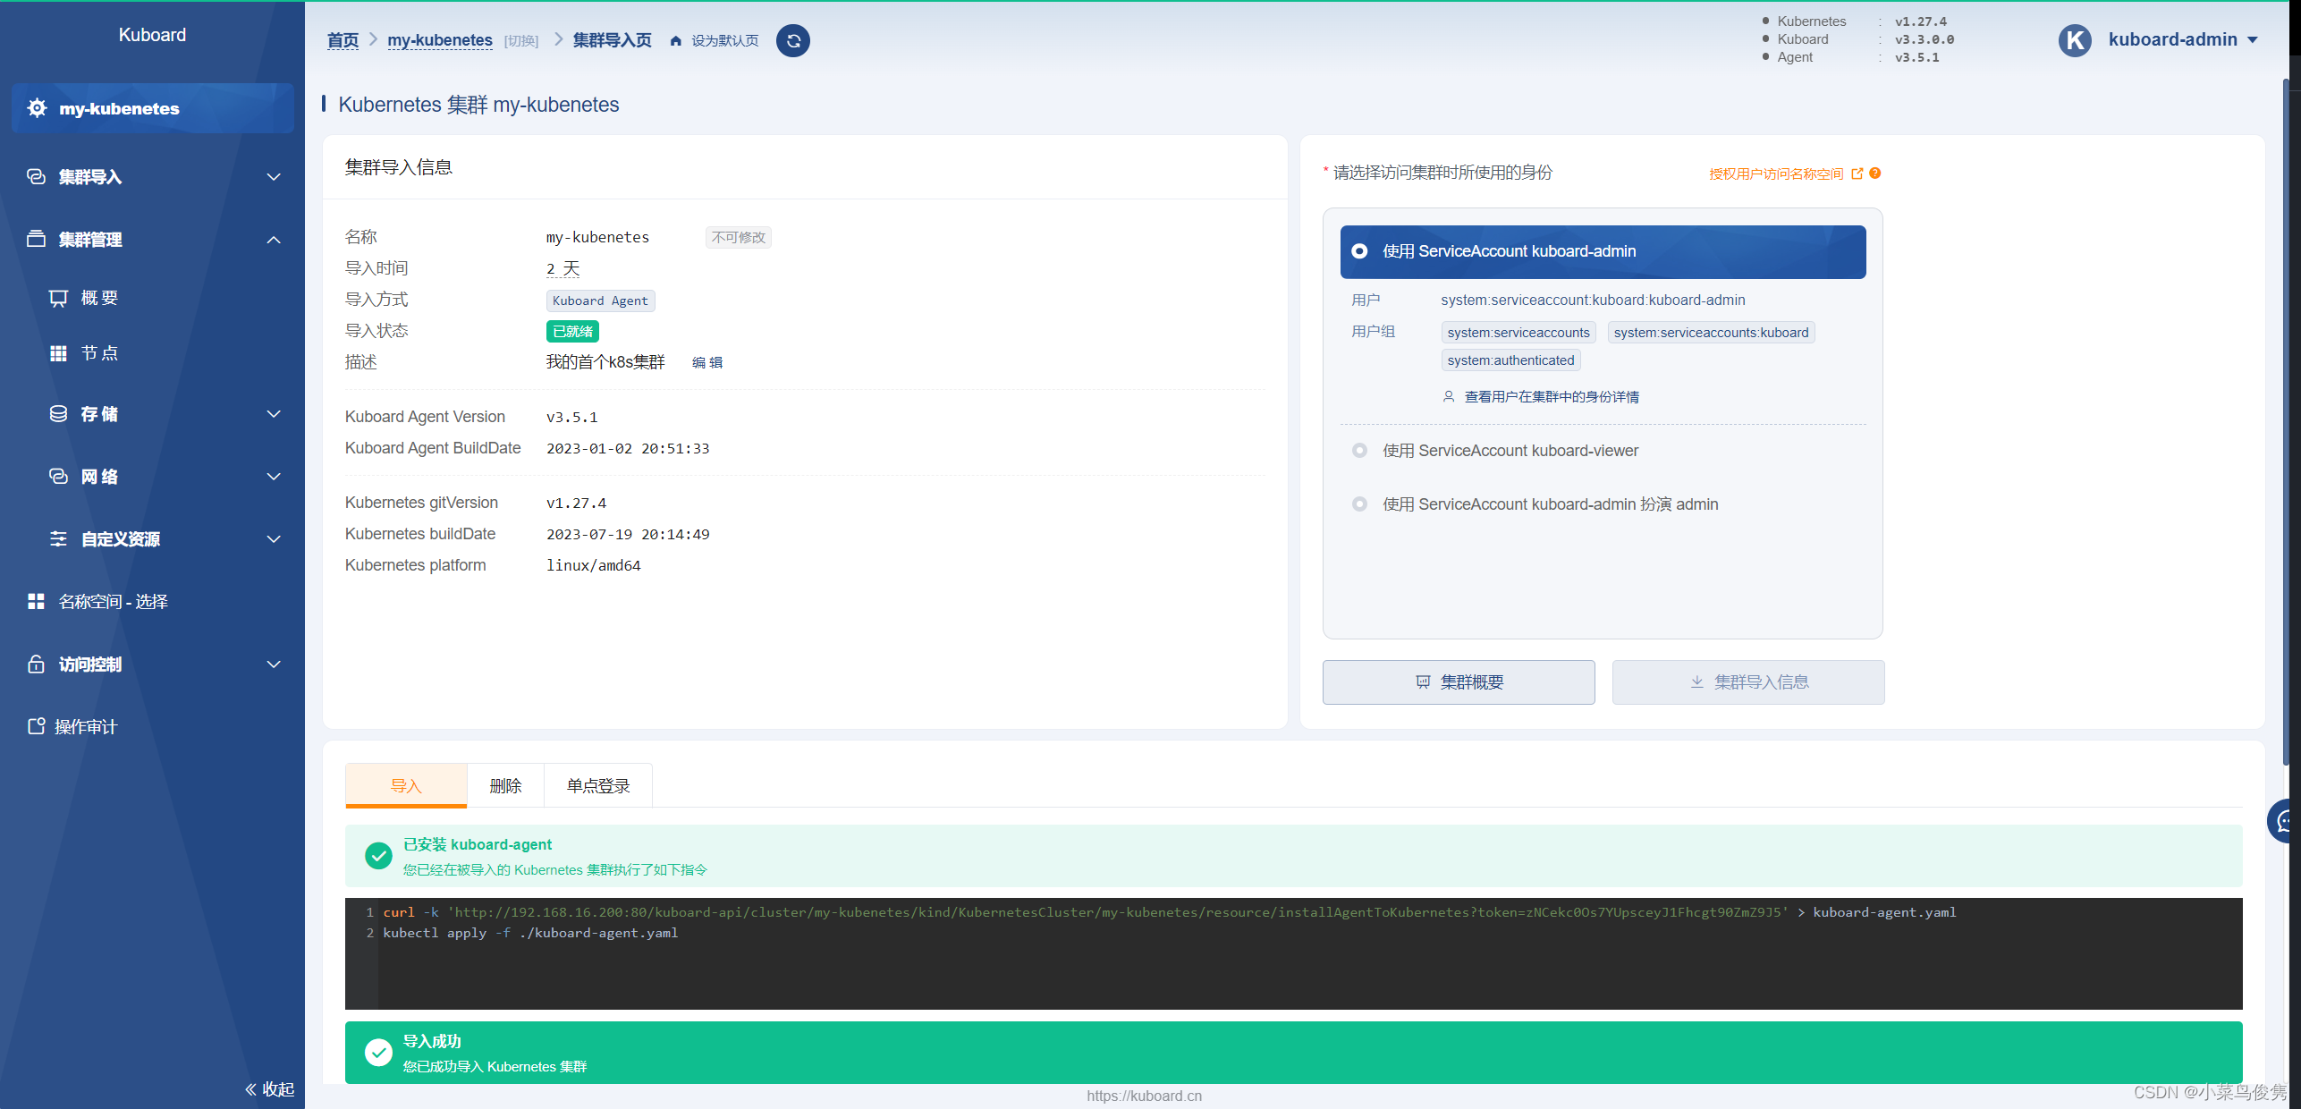Click the 集群概要 button
This screenshot has height=1109, width=2301.
point(1459,682)
